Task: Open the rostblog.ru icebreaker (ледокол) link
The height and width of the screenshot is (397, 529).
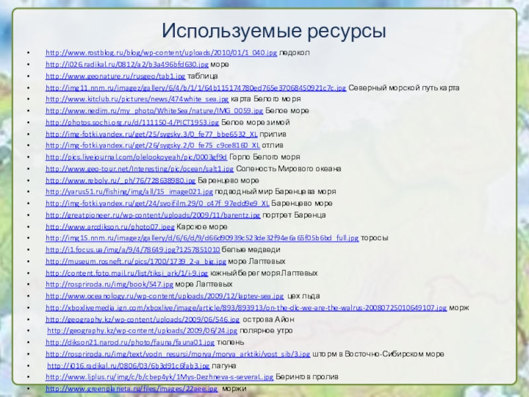Action: [x=161, y=52]
